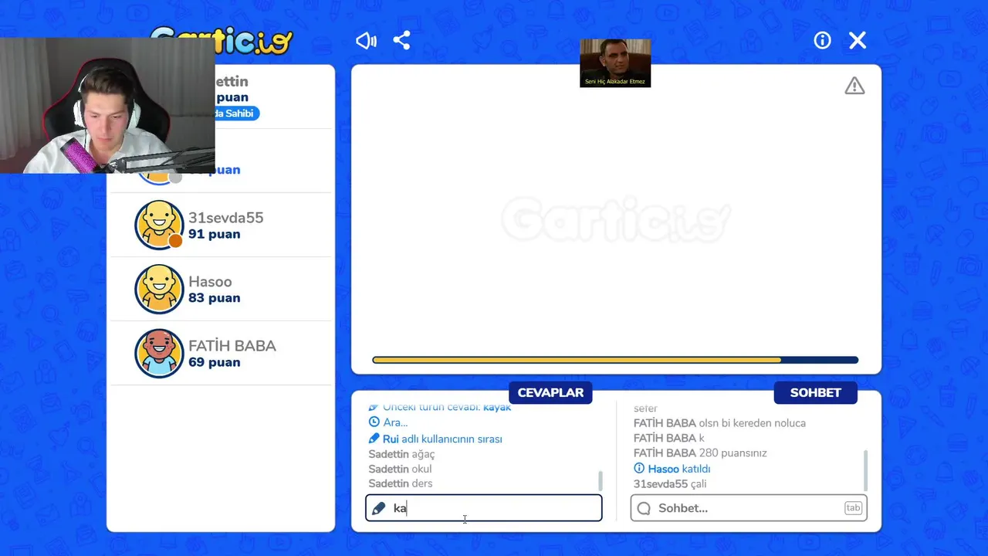Click 'Rui adlı kullanıcının sırası' message
This screenshot has width=988, height=556.
(x=435, y=439)
